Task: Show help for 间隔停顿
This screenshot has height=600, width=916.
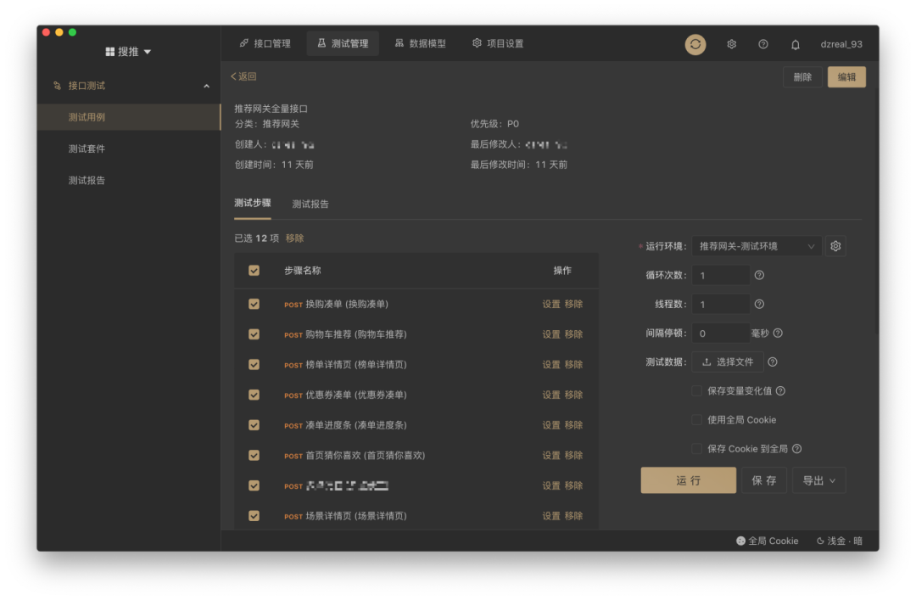Action: [778, 334]
